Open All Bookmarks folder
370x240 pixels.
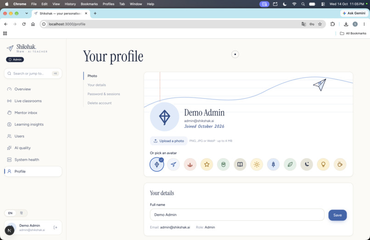click(x=353, y=33)
